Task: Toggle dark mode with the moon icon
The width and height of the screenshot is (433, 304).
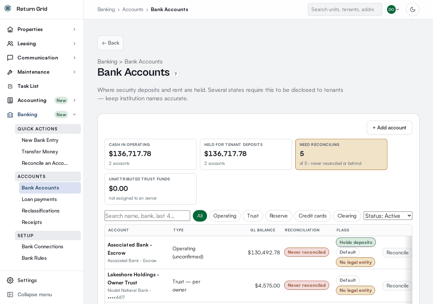Action: click(412, 9)
